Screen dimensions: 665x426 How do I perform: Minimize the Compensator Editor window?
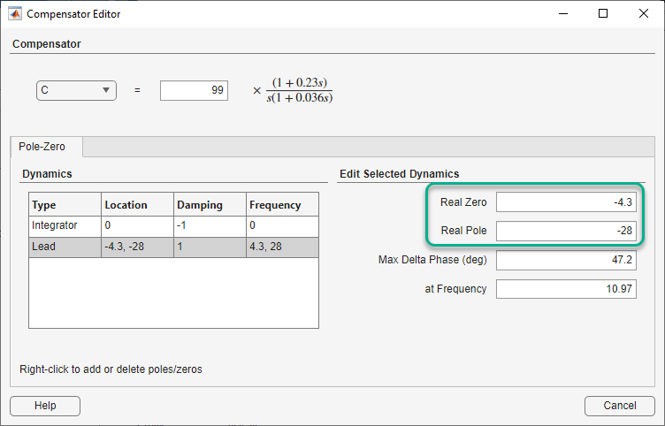pyautogui.click(x=562, y=14)
